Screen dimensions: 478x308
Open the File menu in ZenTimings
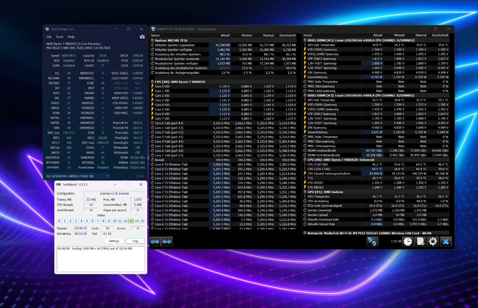click(x=49, y=37)
